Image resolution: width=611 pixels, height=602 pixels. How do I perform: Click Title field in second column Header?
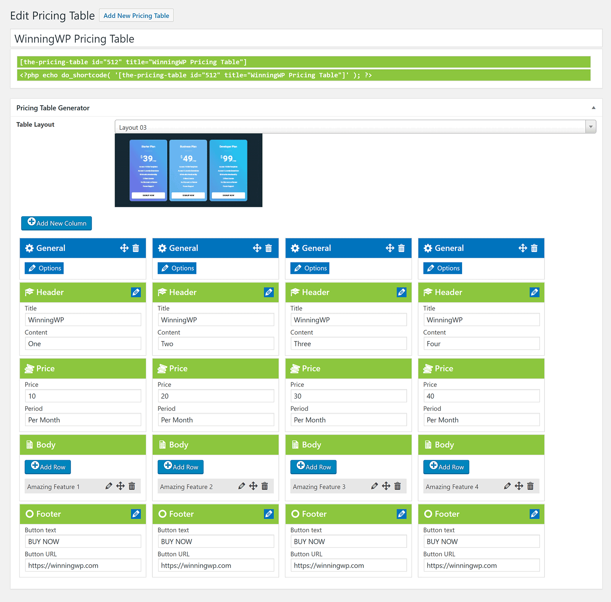(216, 320)
